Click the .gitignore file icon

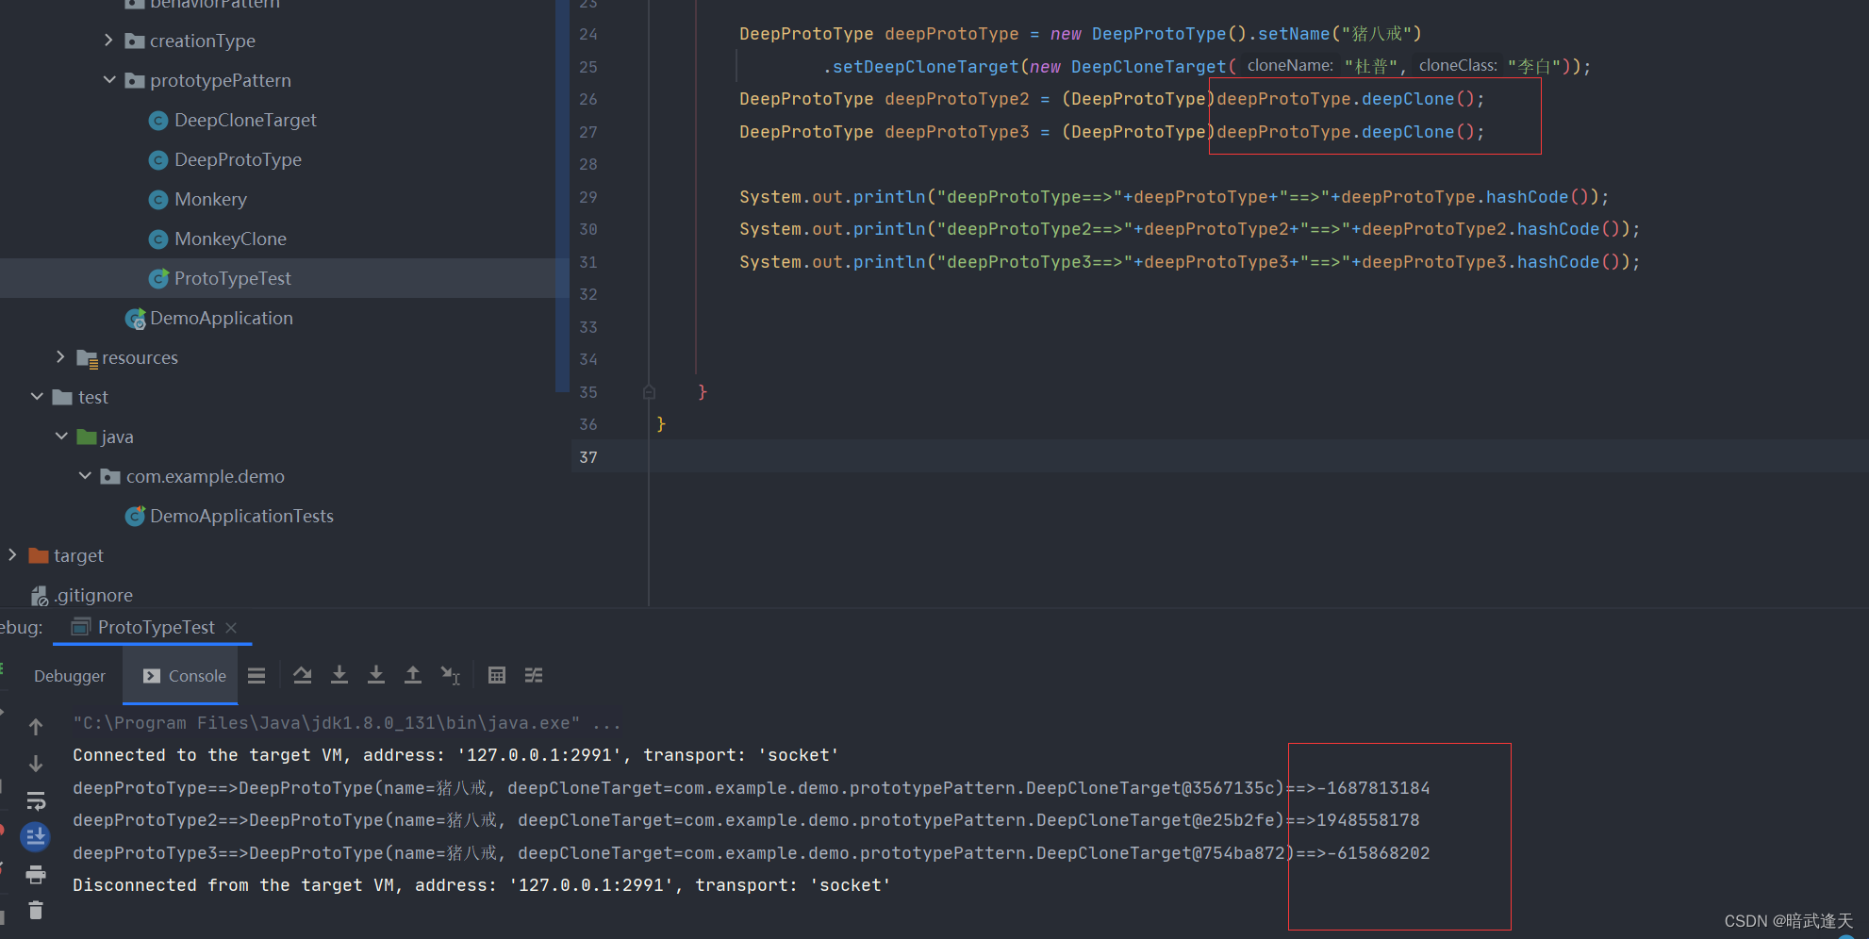click(x=39, y=595)
